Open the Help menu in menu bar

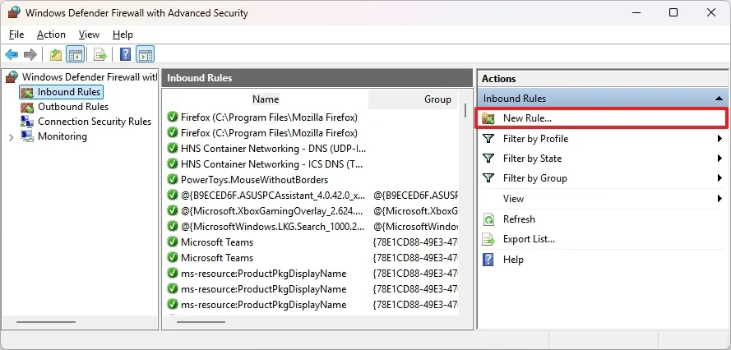123,35
